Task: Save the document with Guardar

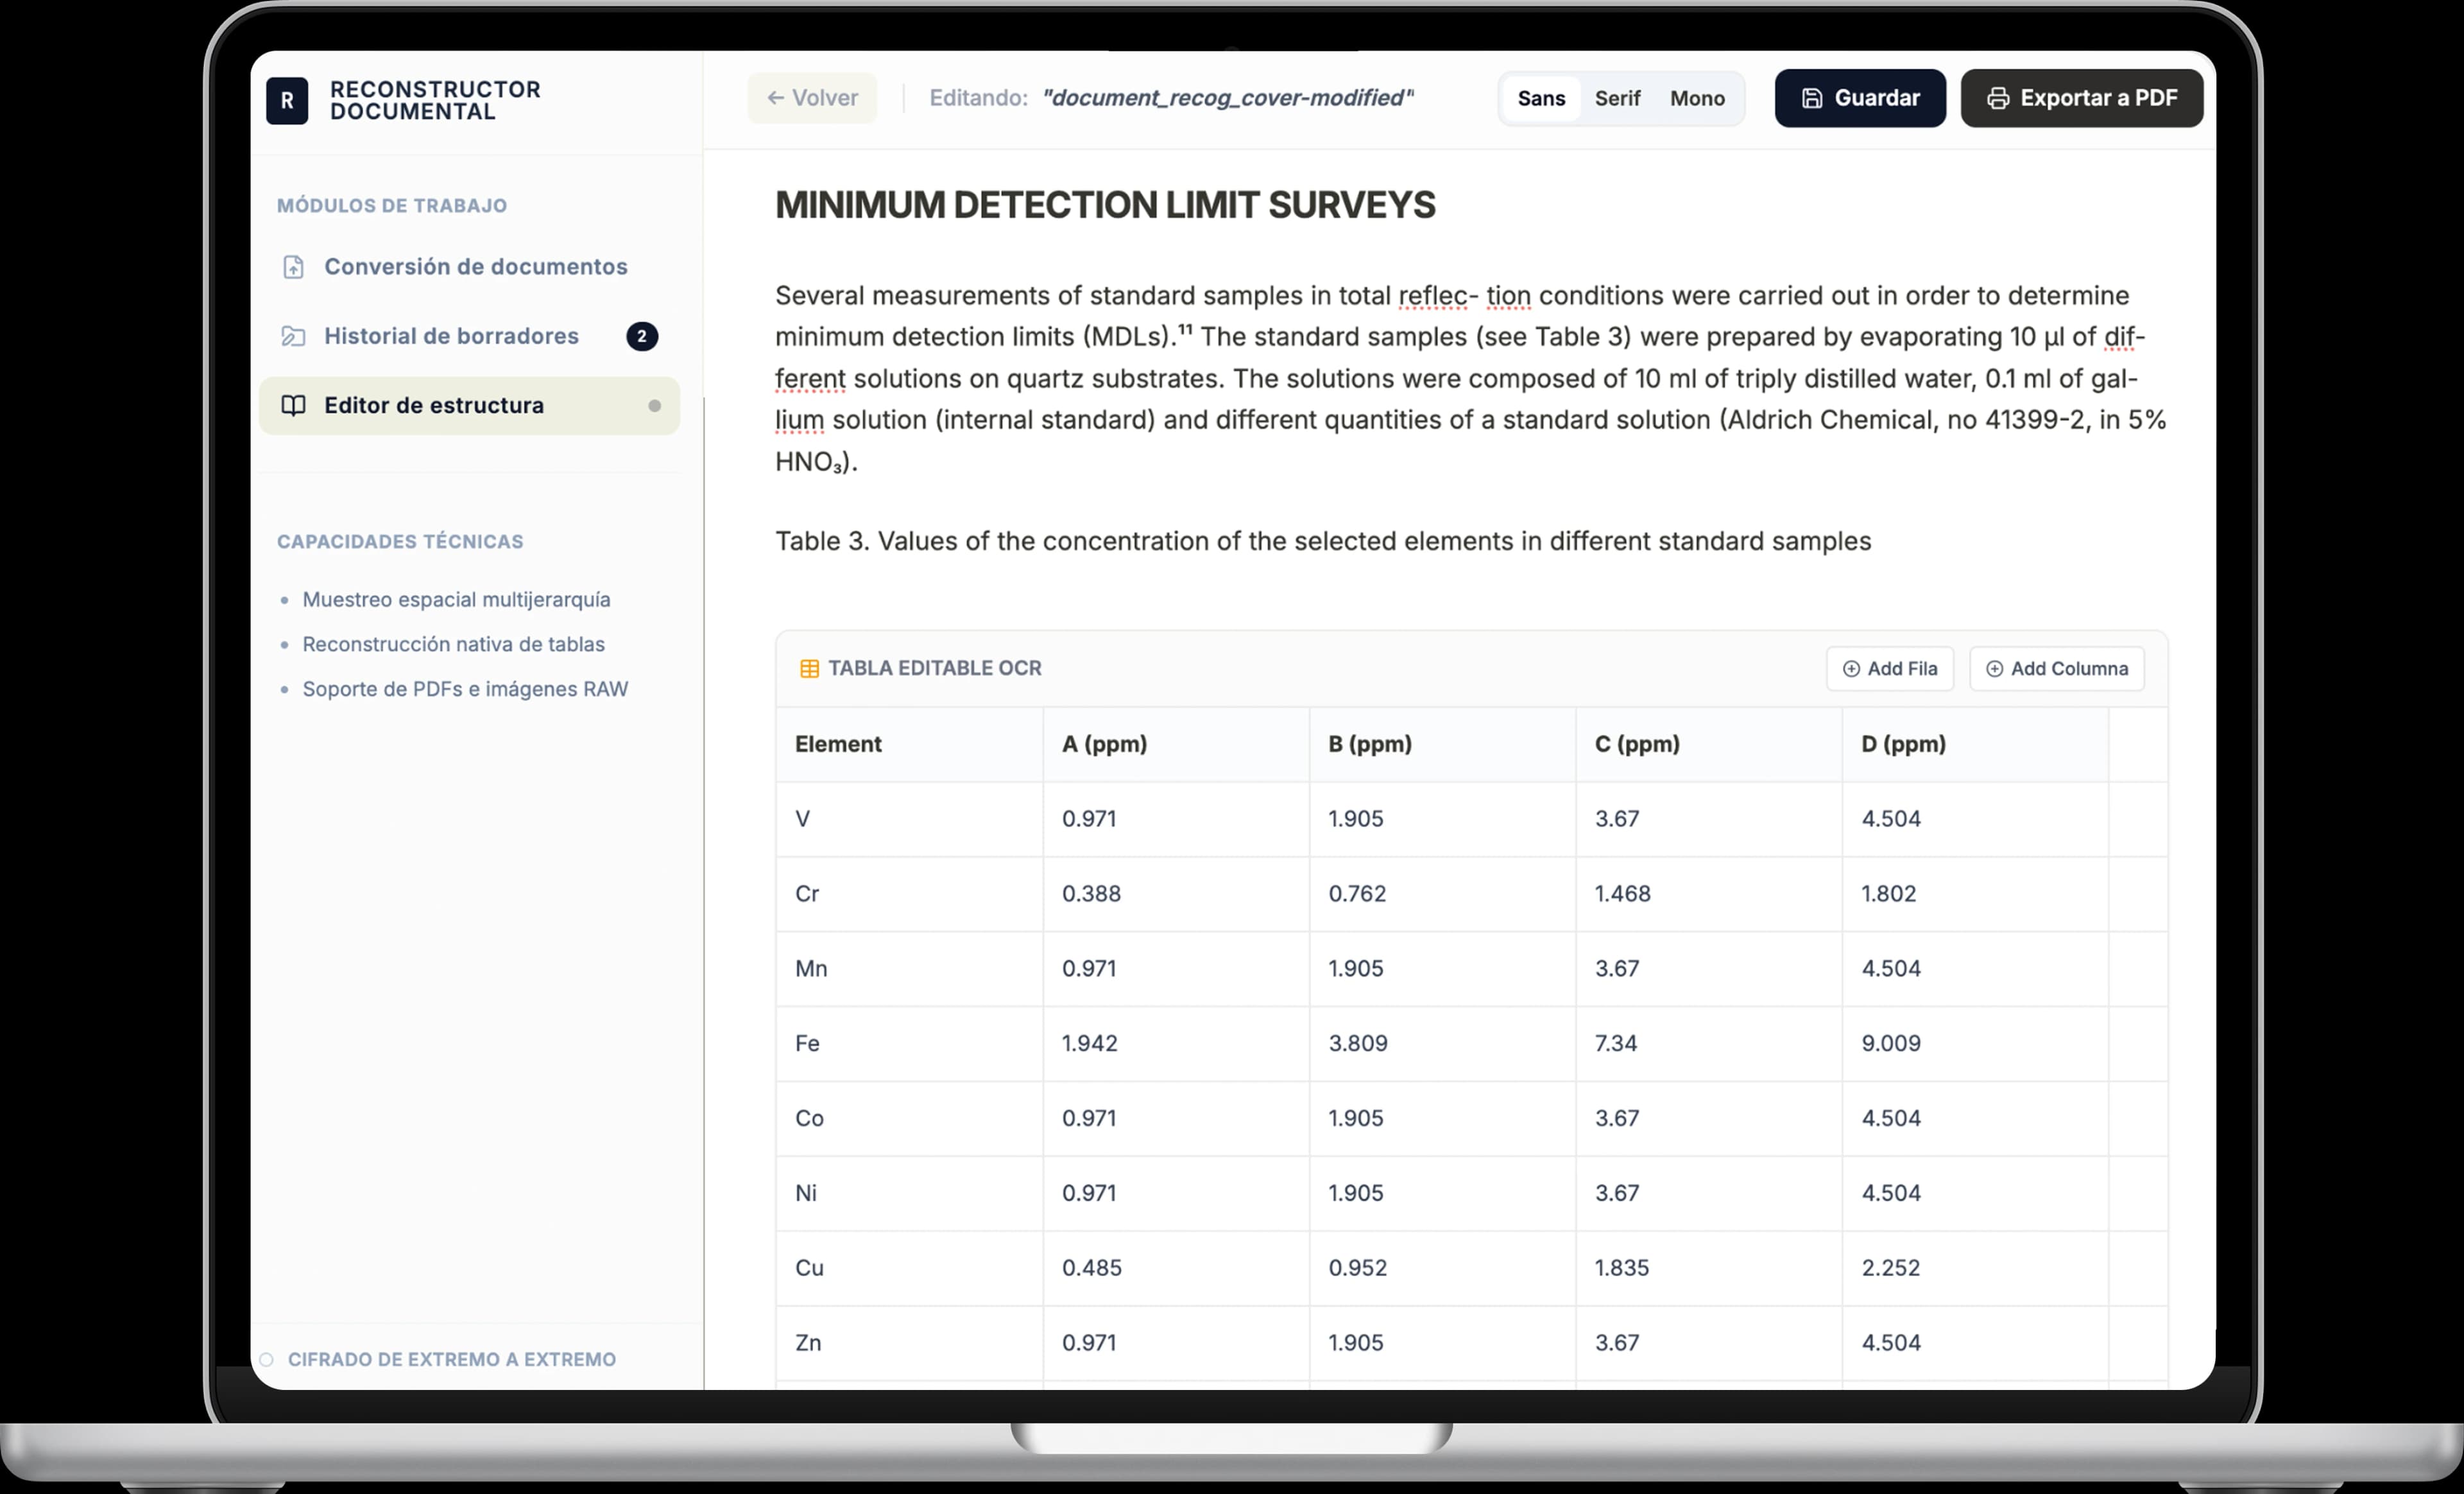Action: pos(1860,98)
